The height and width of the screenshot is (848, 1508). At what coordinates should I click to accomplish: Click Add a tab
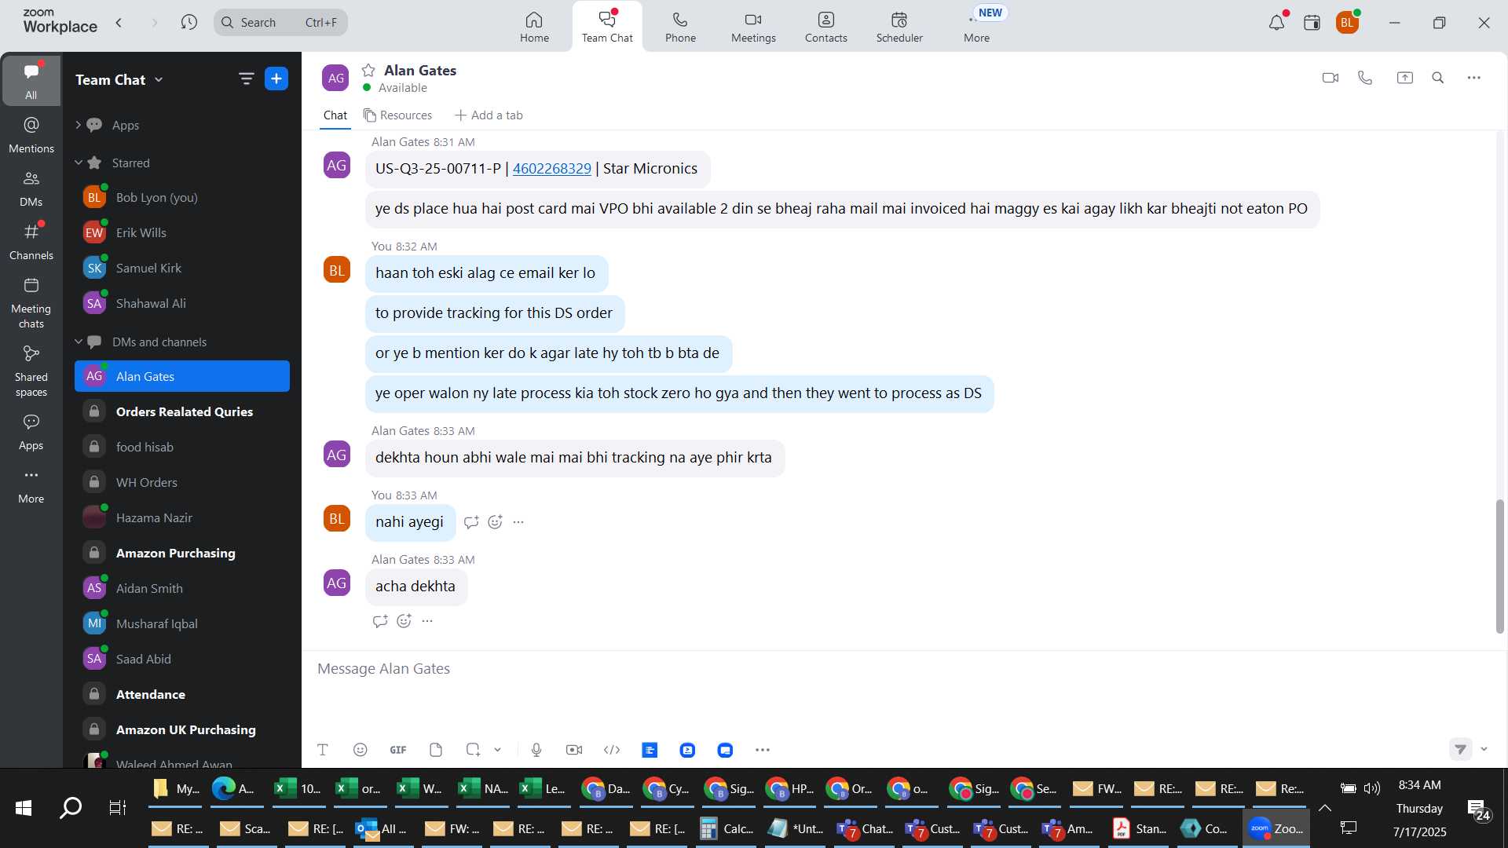point(489,115)
